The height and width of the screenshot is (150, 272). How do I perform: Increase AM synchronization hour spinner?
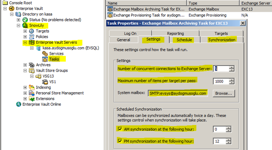[x=228, y=128]
